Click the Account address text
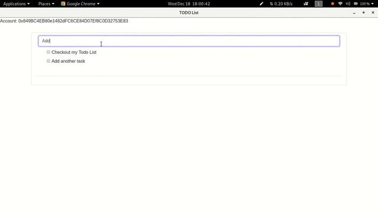This screenshot has width=378, height=213. click(x=64, y=21)
